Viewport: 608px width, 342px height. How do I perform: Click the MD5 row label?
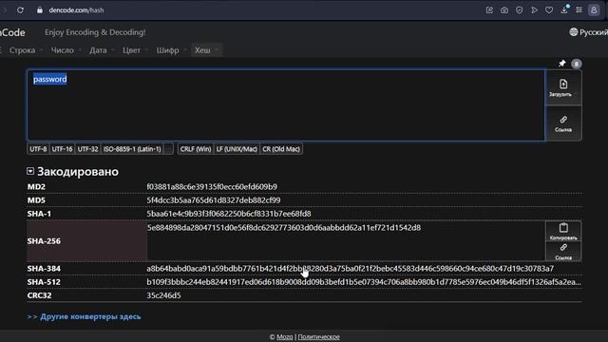click(36, 200)
